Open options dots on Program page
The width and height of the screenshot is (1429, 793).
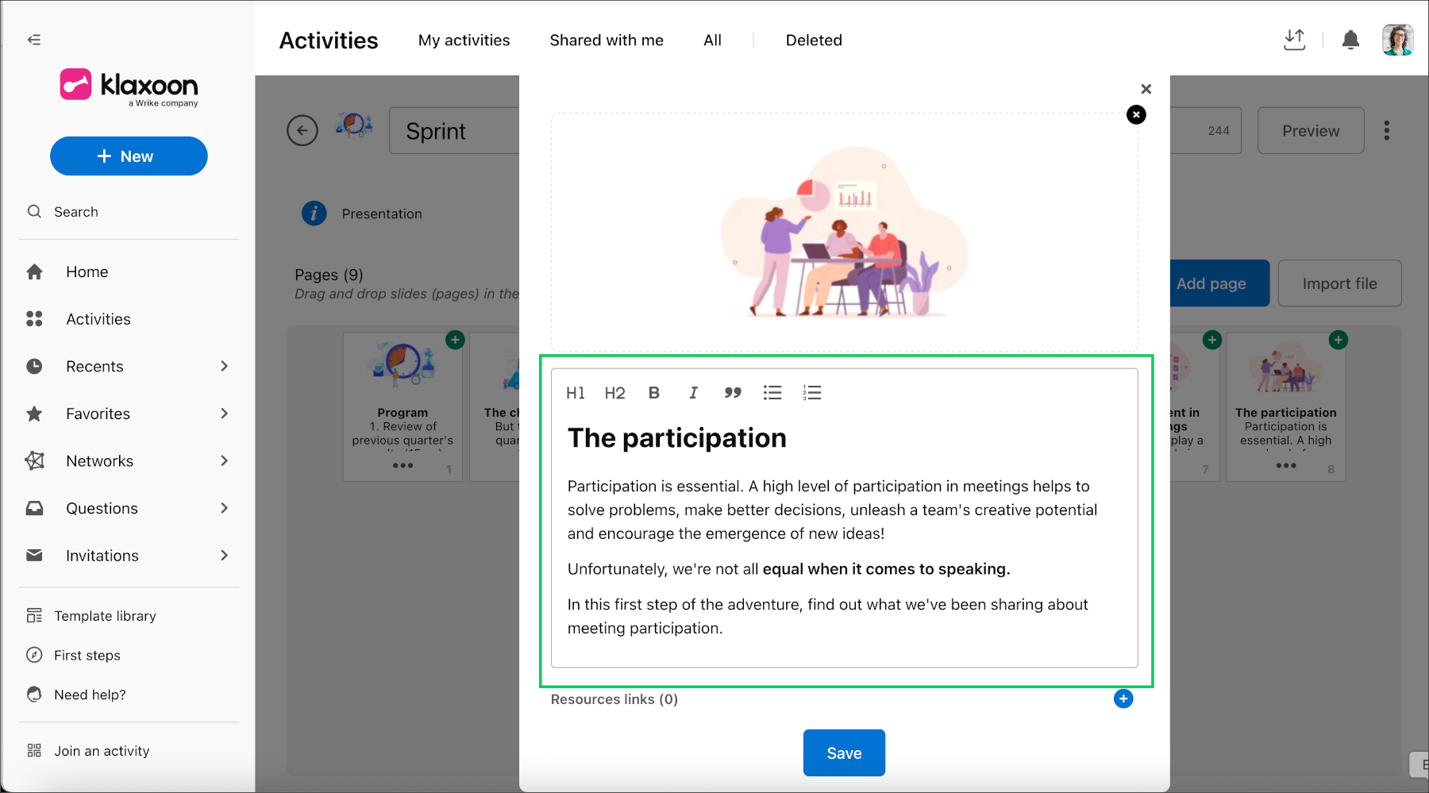point(403,466)
